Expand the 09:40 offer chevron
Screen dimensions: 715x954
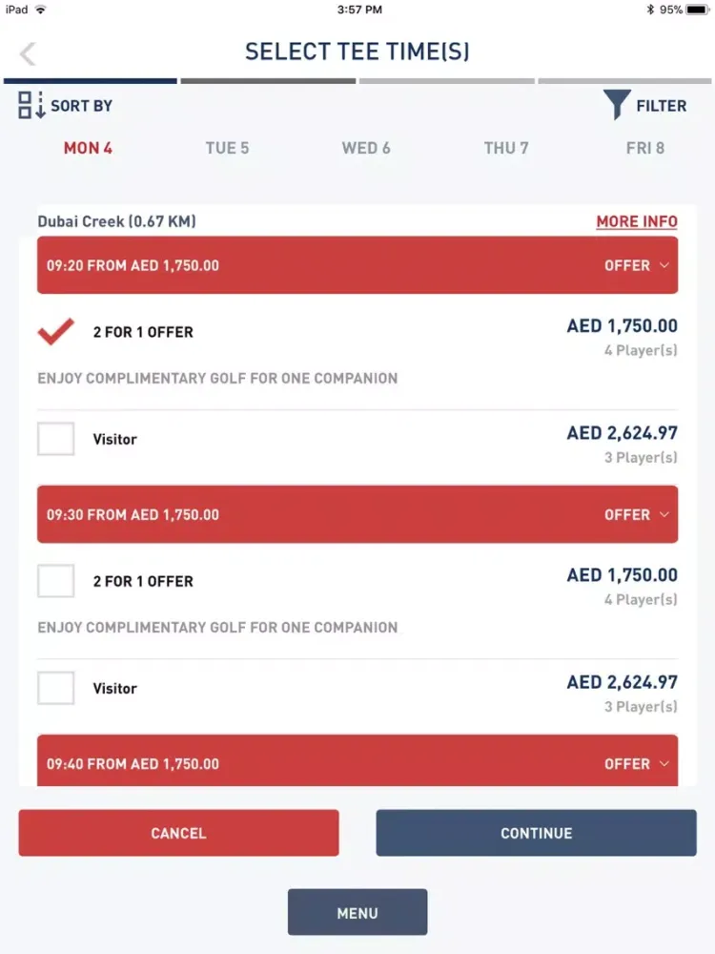point(664,763)
